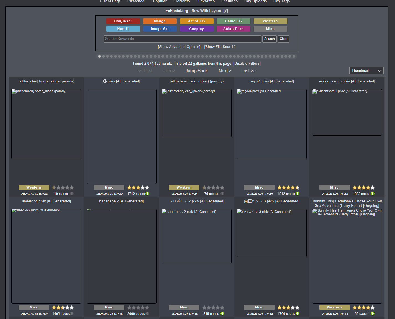The width and height of the screenshot is (395, 319).
Task: Click the torrent icon beside 349 pages
Action: (222, 314)
